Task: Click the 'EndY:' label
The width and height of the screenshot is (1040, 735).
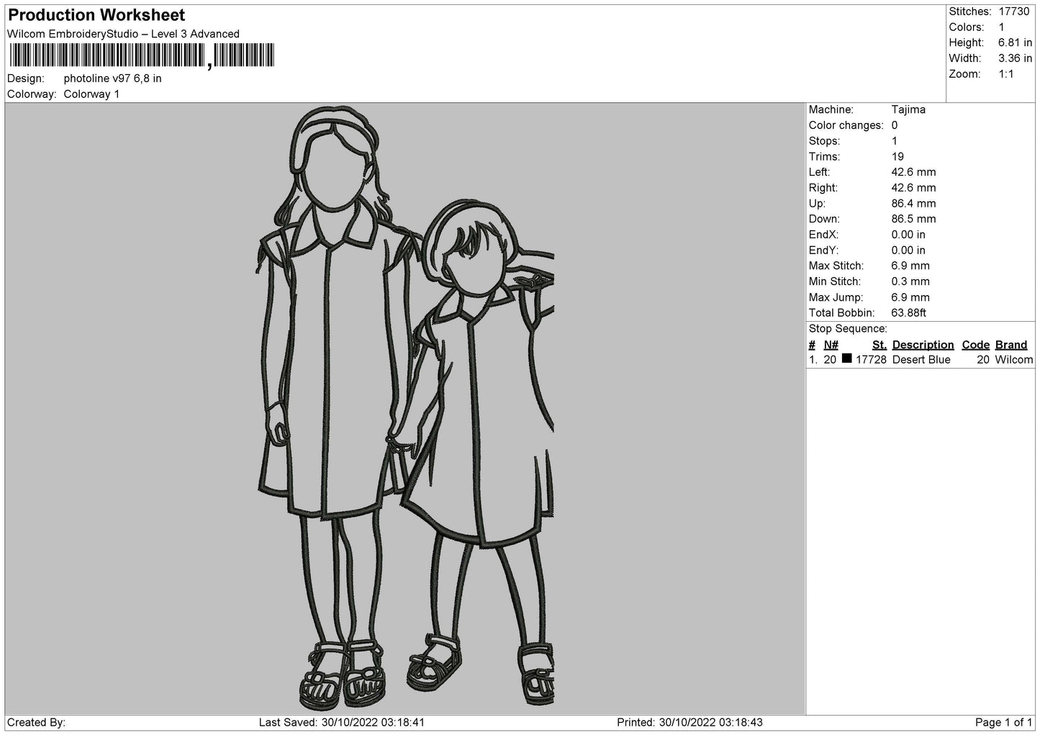Action: point(824,251)
